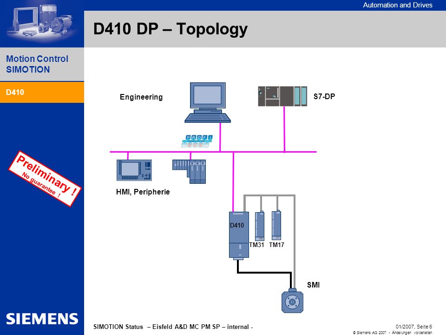Click the Motion Control SIMOTION sidebar heading

tap(37, 64)
